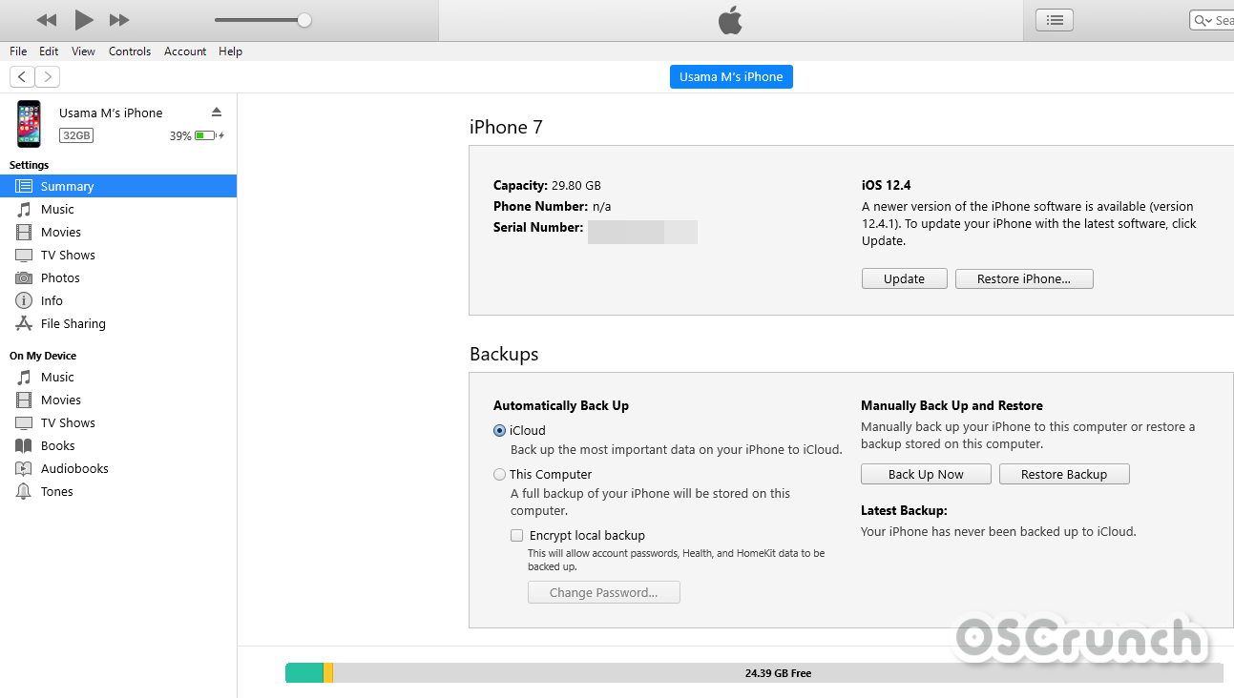Click the Audiobooks icon
Screen dimensions: 1234x698
click(x=24, y=468)
